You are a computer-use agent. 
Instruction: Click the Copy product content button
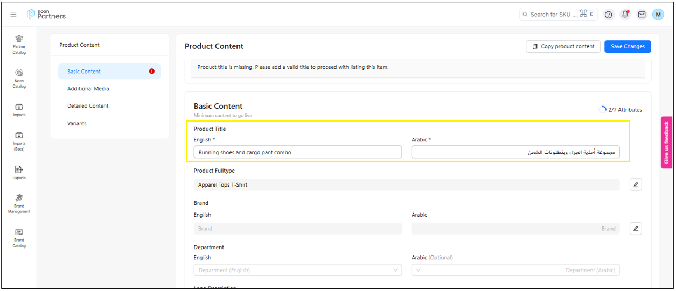563,47
